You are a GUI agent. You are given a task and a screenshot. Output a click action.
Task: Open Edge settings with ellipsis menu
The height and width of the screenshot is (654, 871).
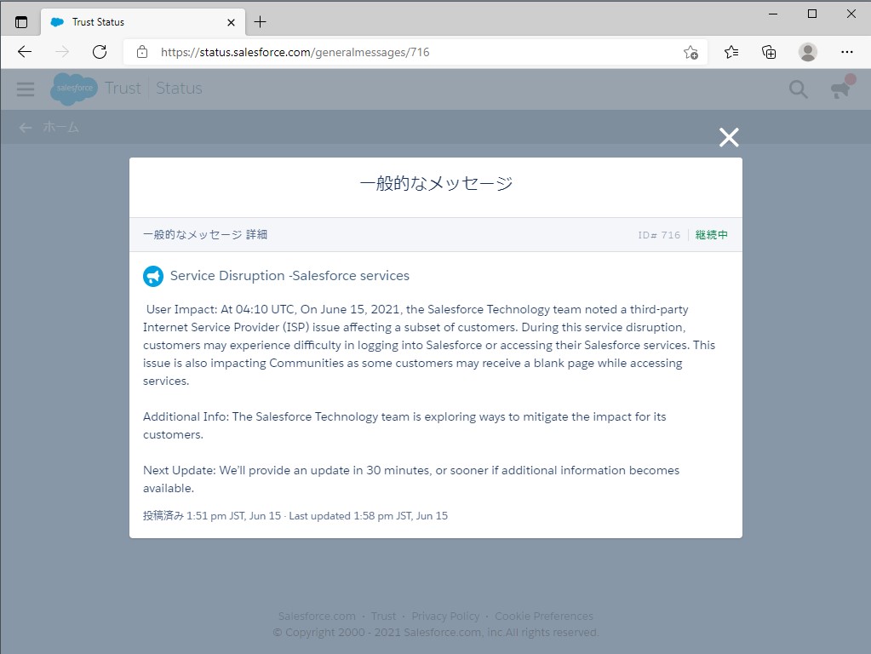(847, 52)
